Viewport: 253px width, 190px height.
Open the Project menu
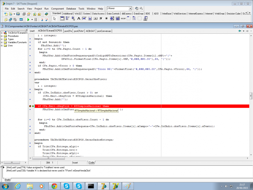pos(38,9)
